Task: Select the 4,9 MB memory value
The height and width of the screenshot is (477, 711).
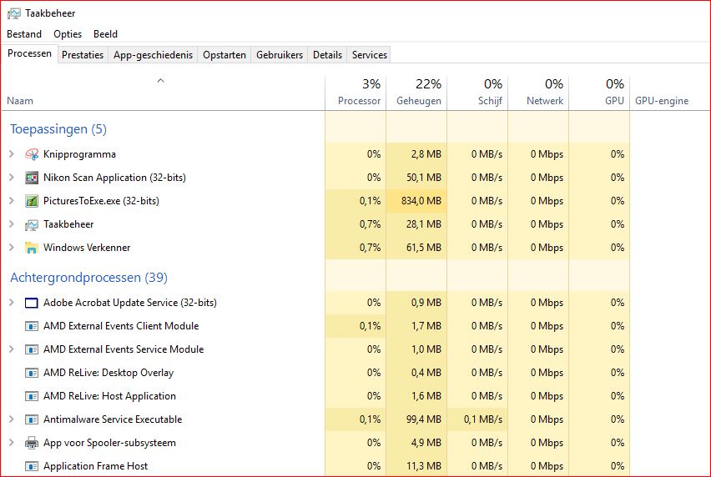Action: pyautogui.click(x=426, y=443)
